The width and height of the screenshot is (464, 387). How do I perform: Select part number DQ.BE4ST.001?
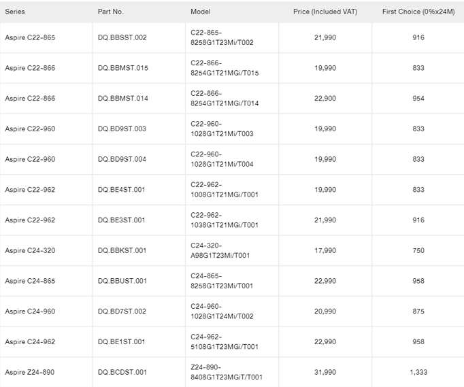point(122,190)
